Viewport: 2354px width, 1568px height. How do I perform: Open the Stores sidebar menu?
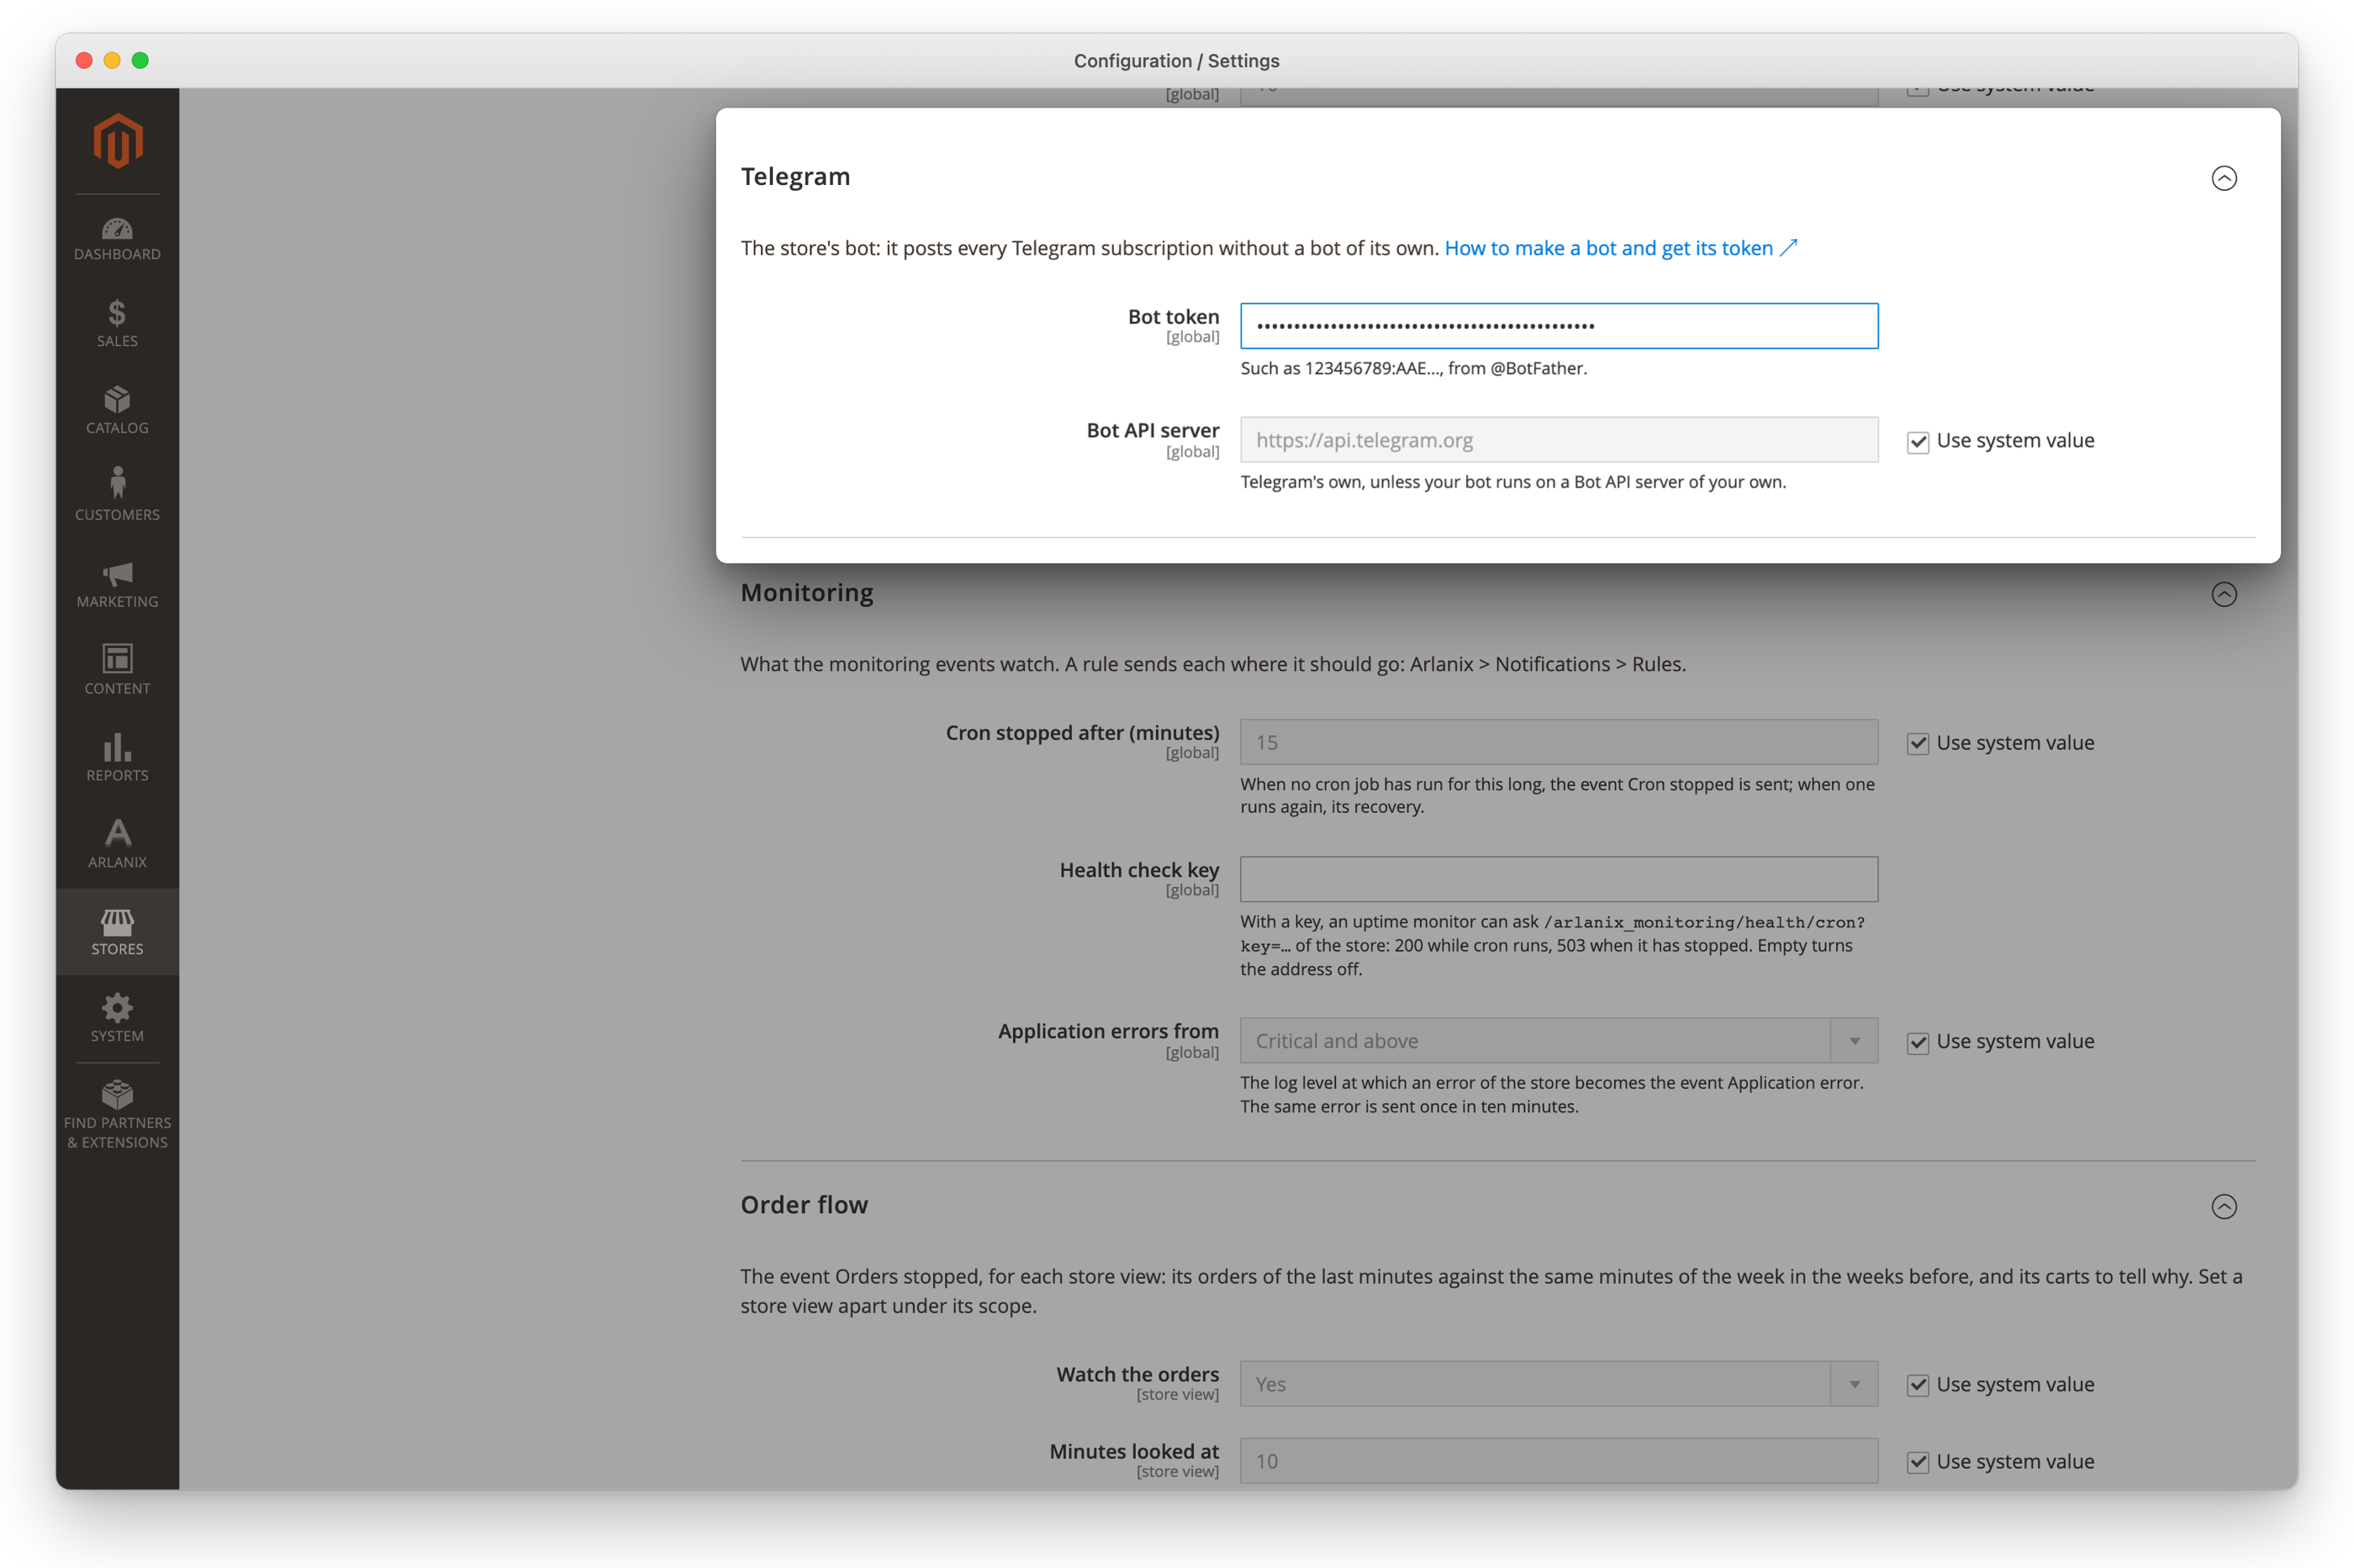pos(117,932)
